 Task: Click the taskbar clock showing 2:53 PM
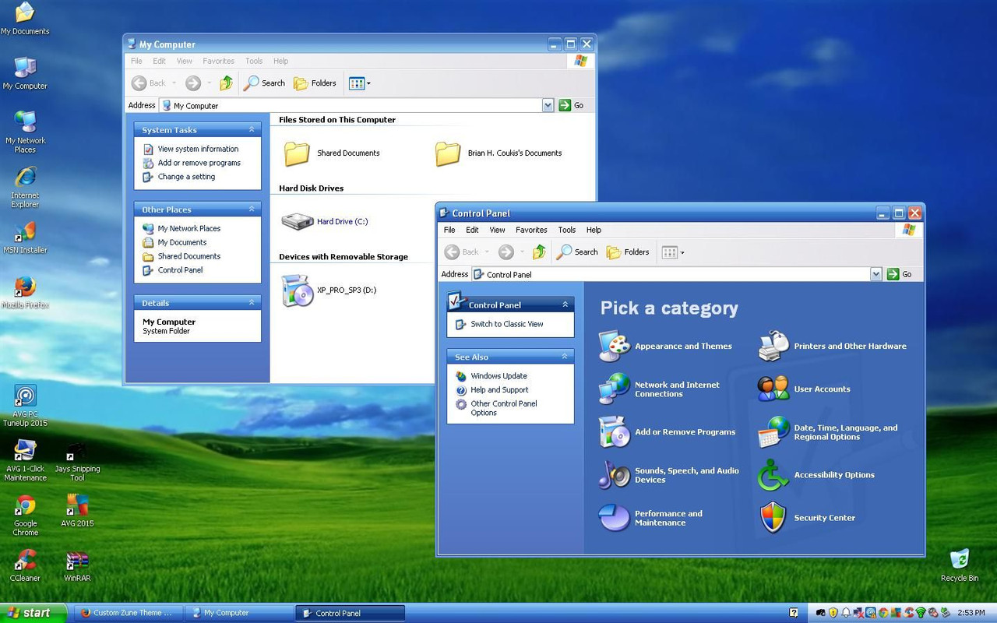[x=971, y=613]
